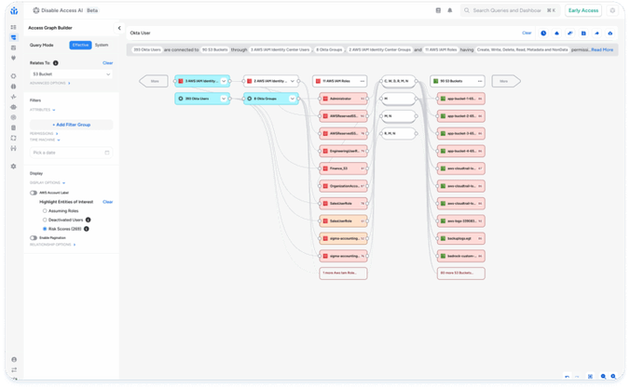Click the top-right gear icon beside Early Access
The height and width of the screenshot is (388, 630).
[612, 10]
